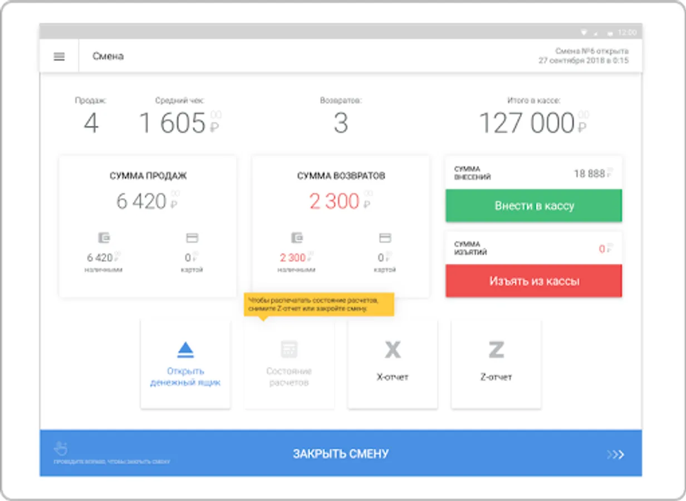Screen dimensions: 686x501
Task: Click ЗАКРЫТЬ СМЕНУ to close the shift
Action: click(341, 454)
